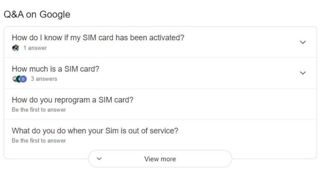Click the downward arrow icon for the first question
The image size is (320, 180).
302,42
